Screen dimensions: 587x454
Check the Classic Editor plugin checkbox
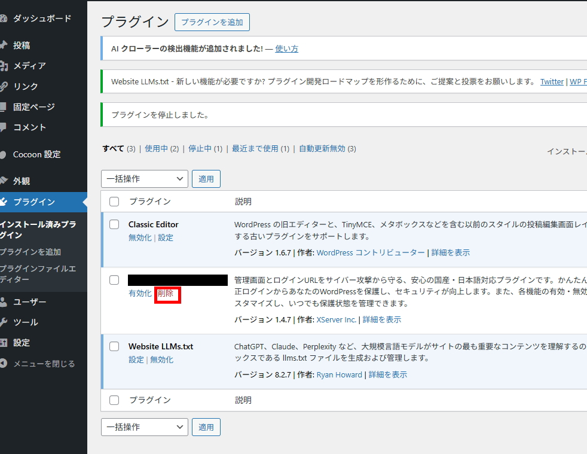(114, 224)
